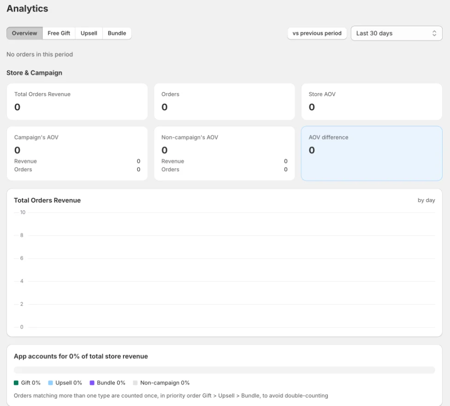Open the Last 30 days dropdown
Screen dimensions: 450x406
(x=397, y=33)
